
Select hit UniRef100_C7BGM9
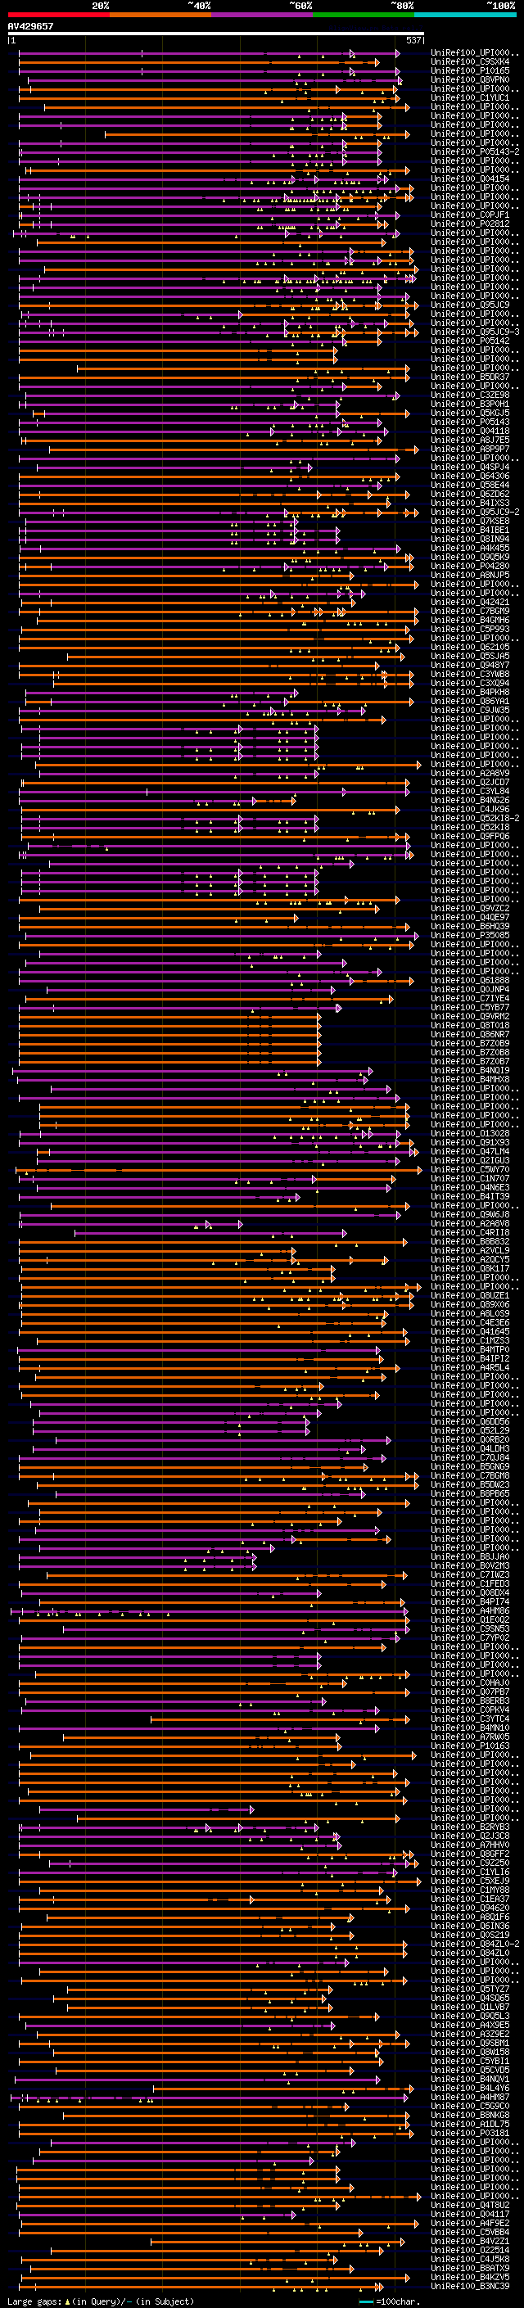tap(470, 611)
